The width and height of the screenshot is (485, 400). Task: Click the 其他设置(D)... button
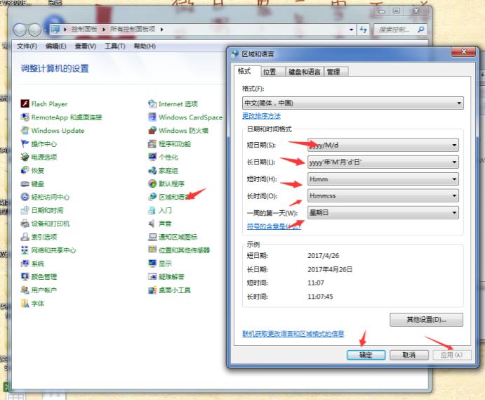click(426, 321)
